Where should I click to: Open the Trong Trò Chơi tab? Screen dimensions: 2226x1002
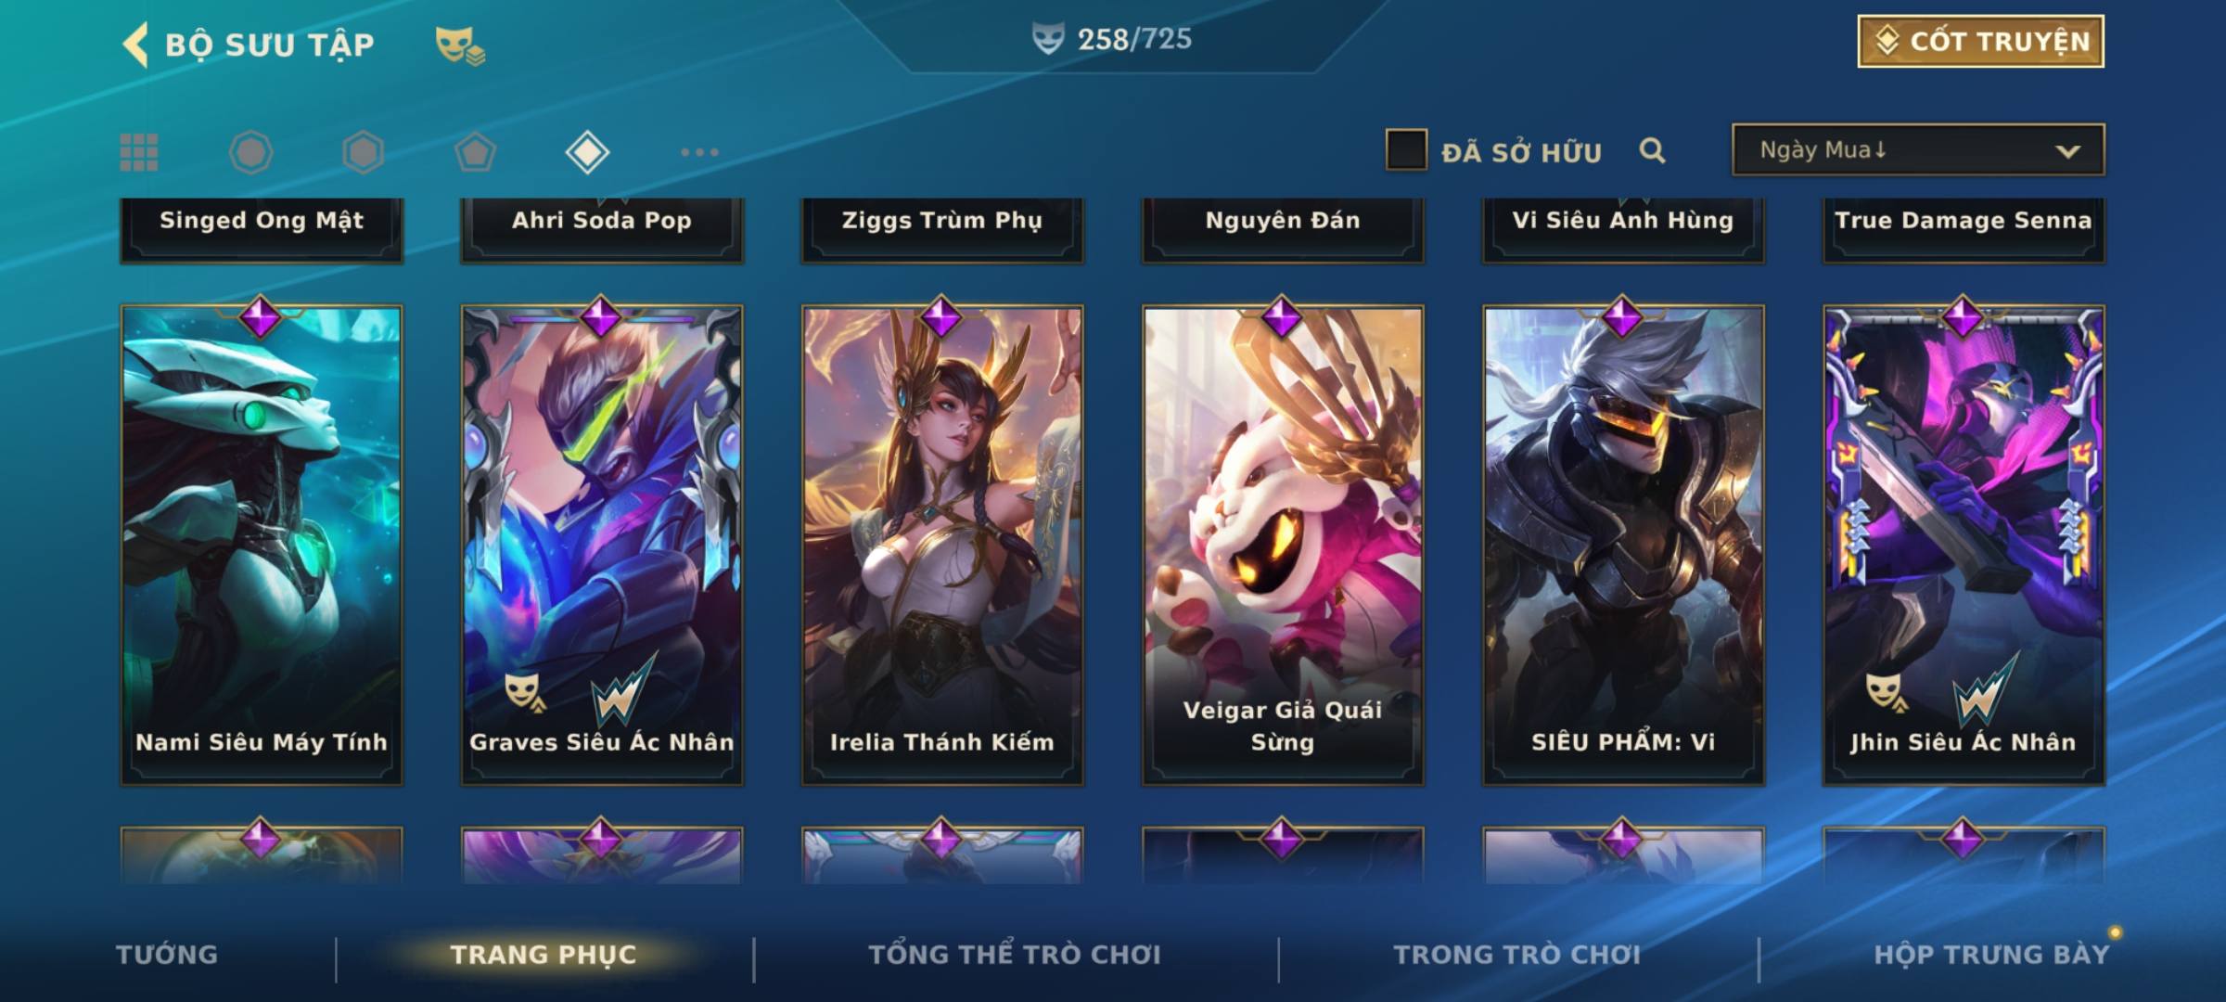[1517, 955]
